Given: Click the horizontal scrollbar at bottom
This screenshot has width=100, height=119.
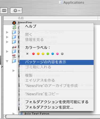Looking at the screenshot, I should pyautogui.click(x=53, y=117).
